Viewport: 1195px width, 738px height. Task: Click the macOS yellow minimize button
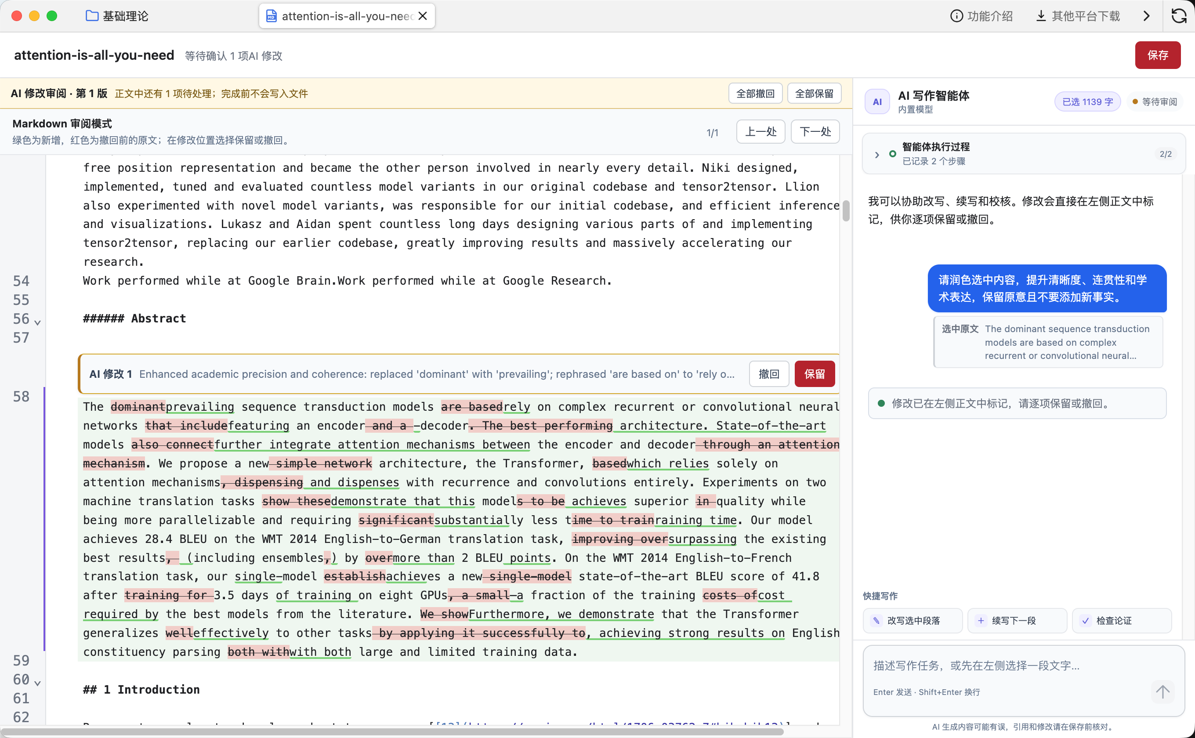click(x=34, y=16)
